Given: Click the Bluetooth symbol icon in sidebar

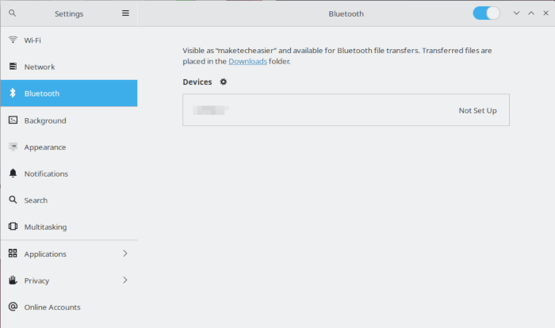Looking at the screenshot, I should click(13, 93).
